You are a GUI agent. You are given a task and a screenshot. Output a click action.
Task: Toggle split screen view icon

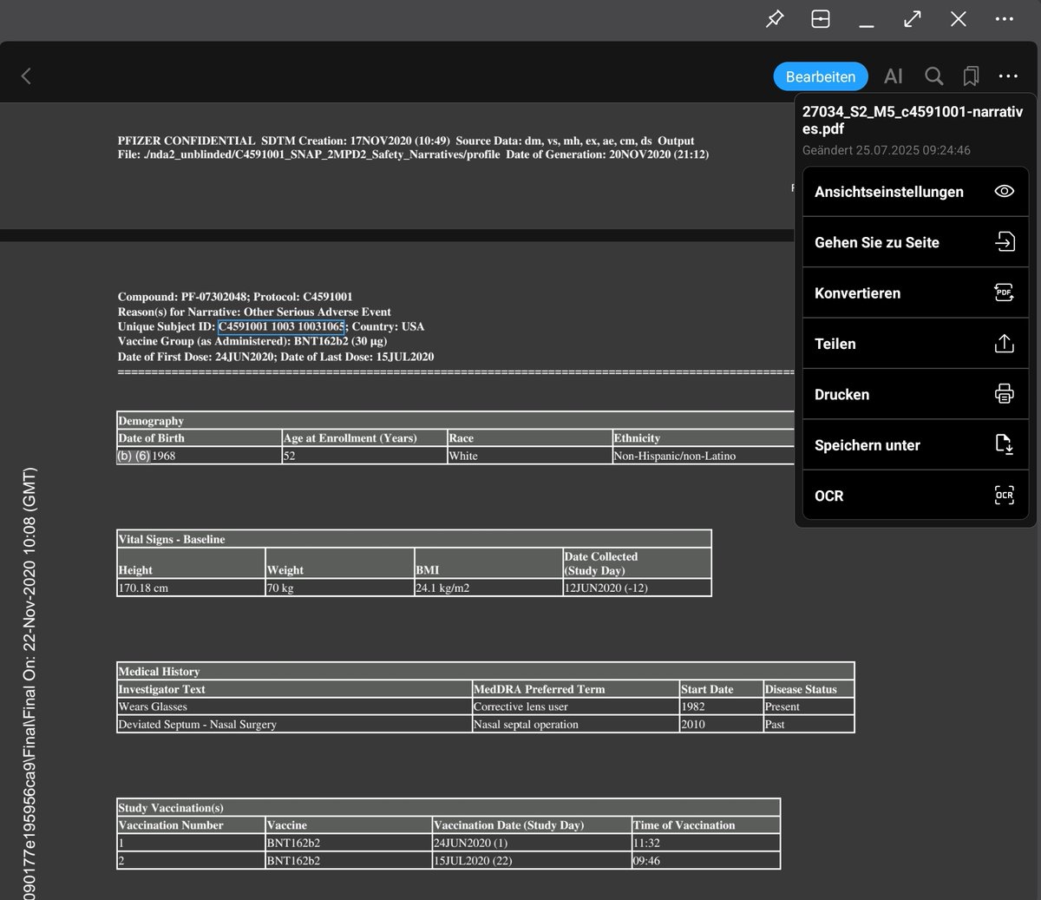tap(821, 18)
